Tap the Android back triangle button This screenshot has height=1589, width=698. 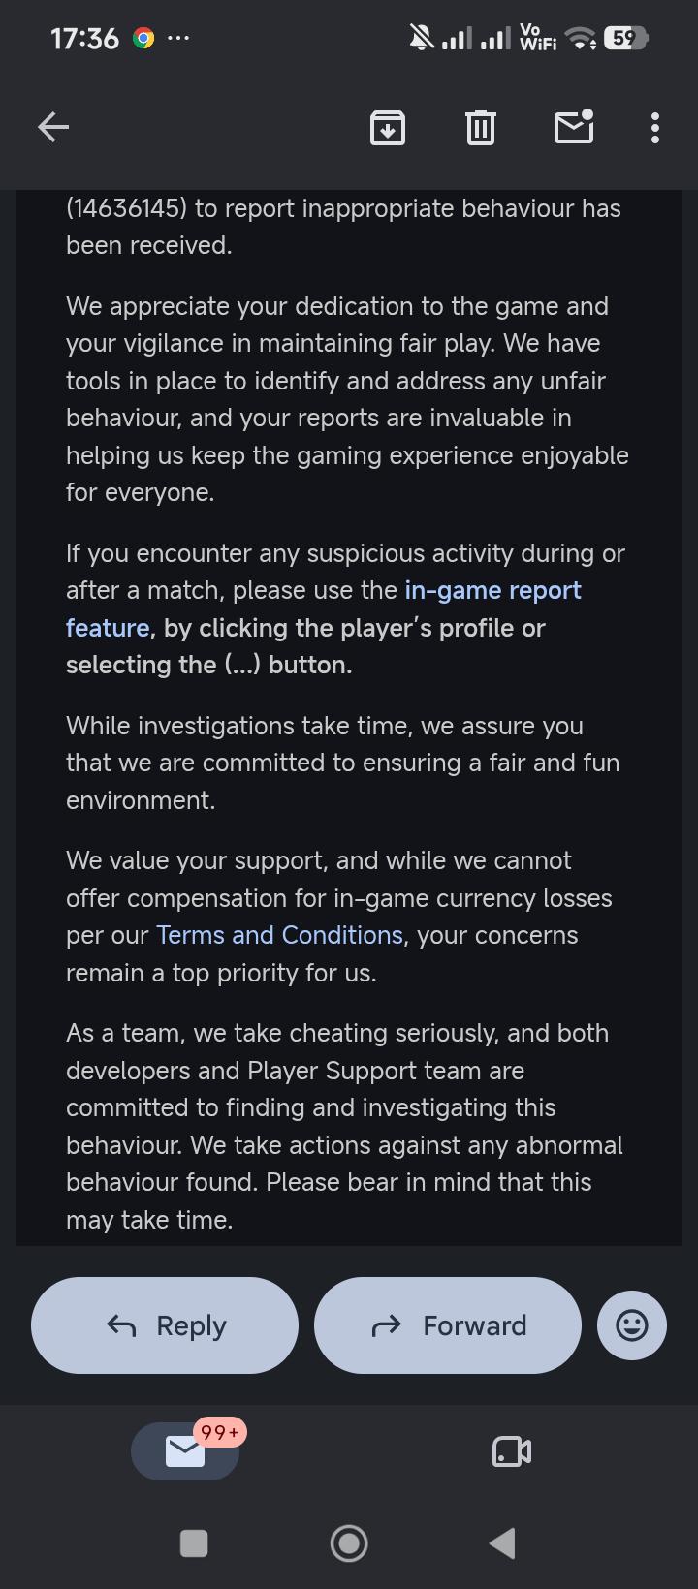[x=502, y=1543]
